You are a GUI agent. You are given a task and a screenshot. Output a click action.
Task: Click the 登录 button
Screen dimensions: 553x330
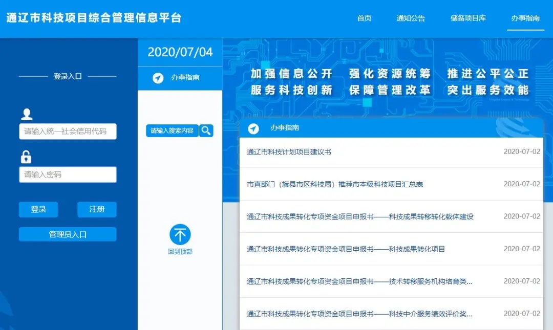click(38, 209)
